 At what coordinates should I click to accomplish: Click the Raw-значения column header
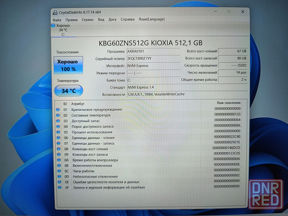coord(229,103)
